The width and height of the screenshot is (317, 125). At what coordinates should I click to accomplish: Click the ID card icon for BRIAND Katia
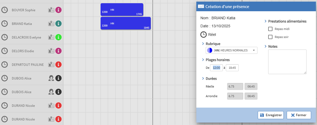[51, 24]
